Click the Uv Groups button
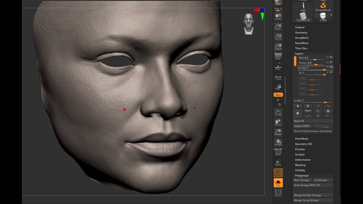Image resolution: width=363 pixels, height=204 pixels. tap(323, 180)
